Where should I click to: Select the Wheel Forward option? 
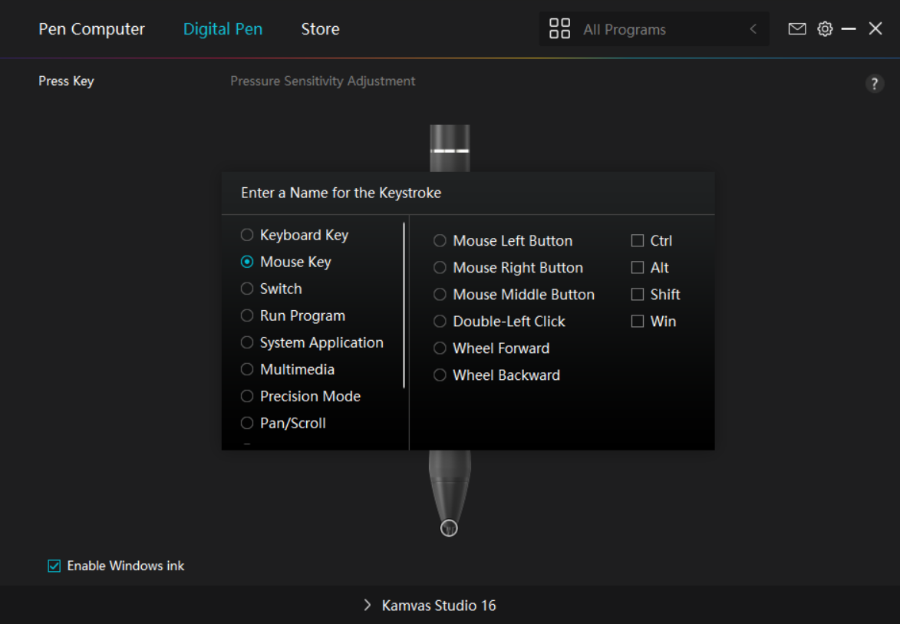point(440,348)
